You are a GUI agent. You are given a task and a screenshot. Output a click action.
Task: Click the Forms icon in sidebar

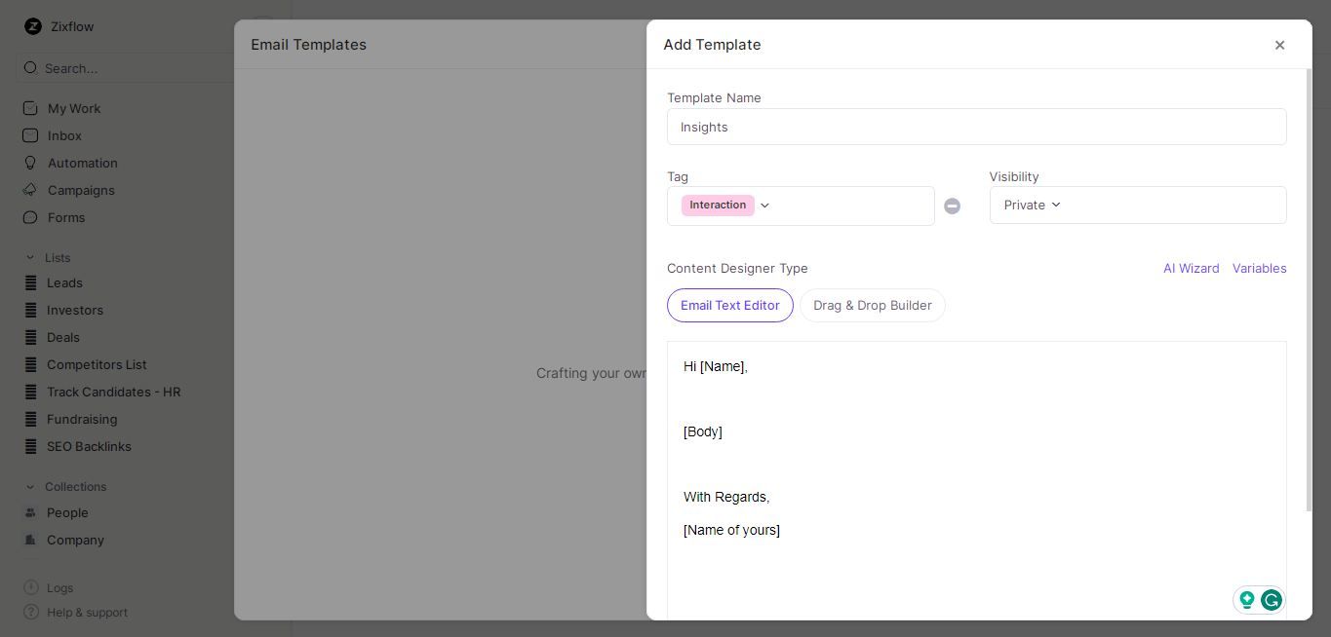pos(30,217)
